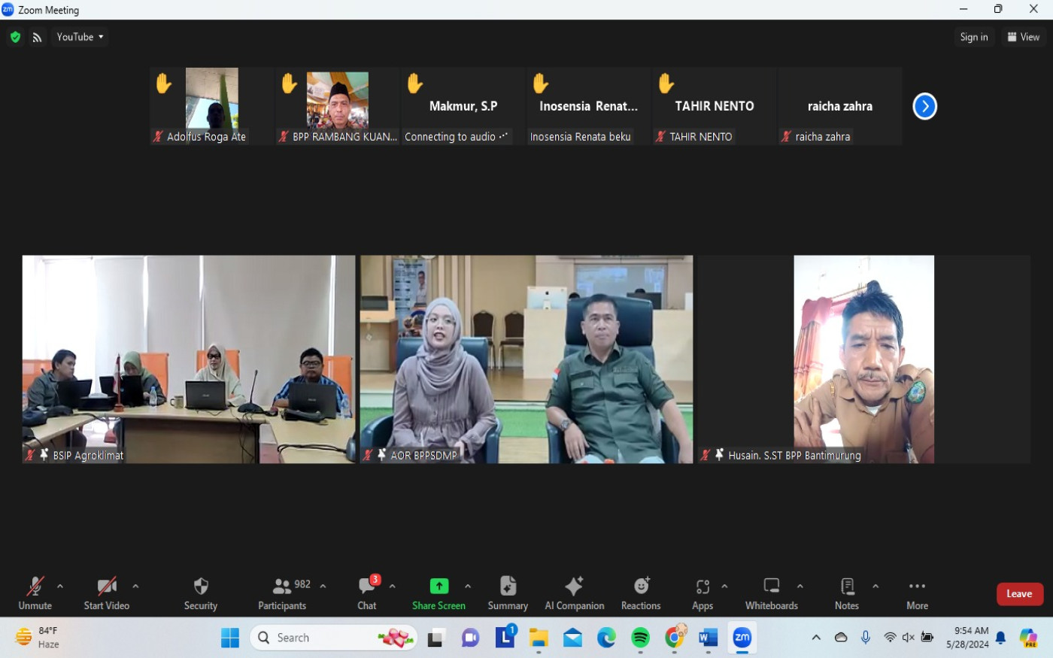Start Video camera
This screenshot has width=1053, height=658.
pos(107,593)
